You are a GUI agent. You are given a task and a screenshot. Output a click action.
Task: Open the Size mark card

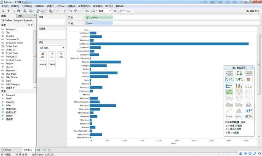tap(52, 55)
